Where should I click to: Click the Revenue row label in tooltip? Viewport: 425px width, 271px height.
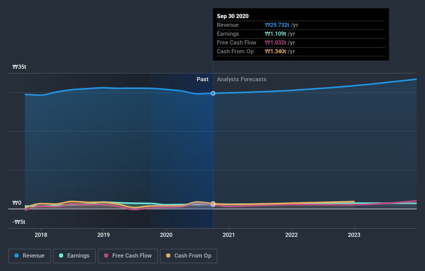(x=228, y=25)
